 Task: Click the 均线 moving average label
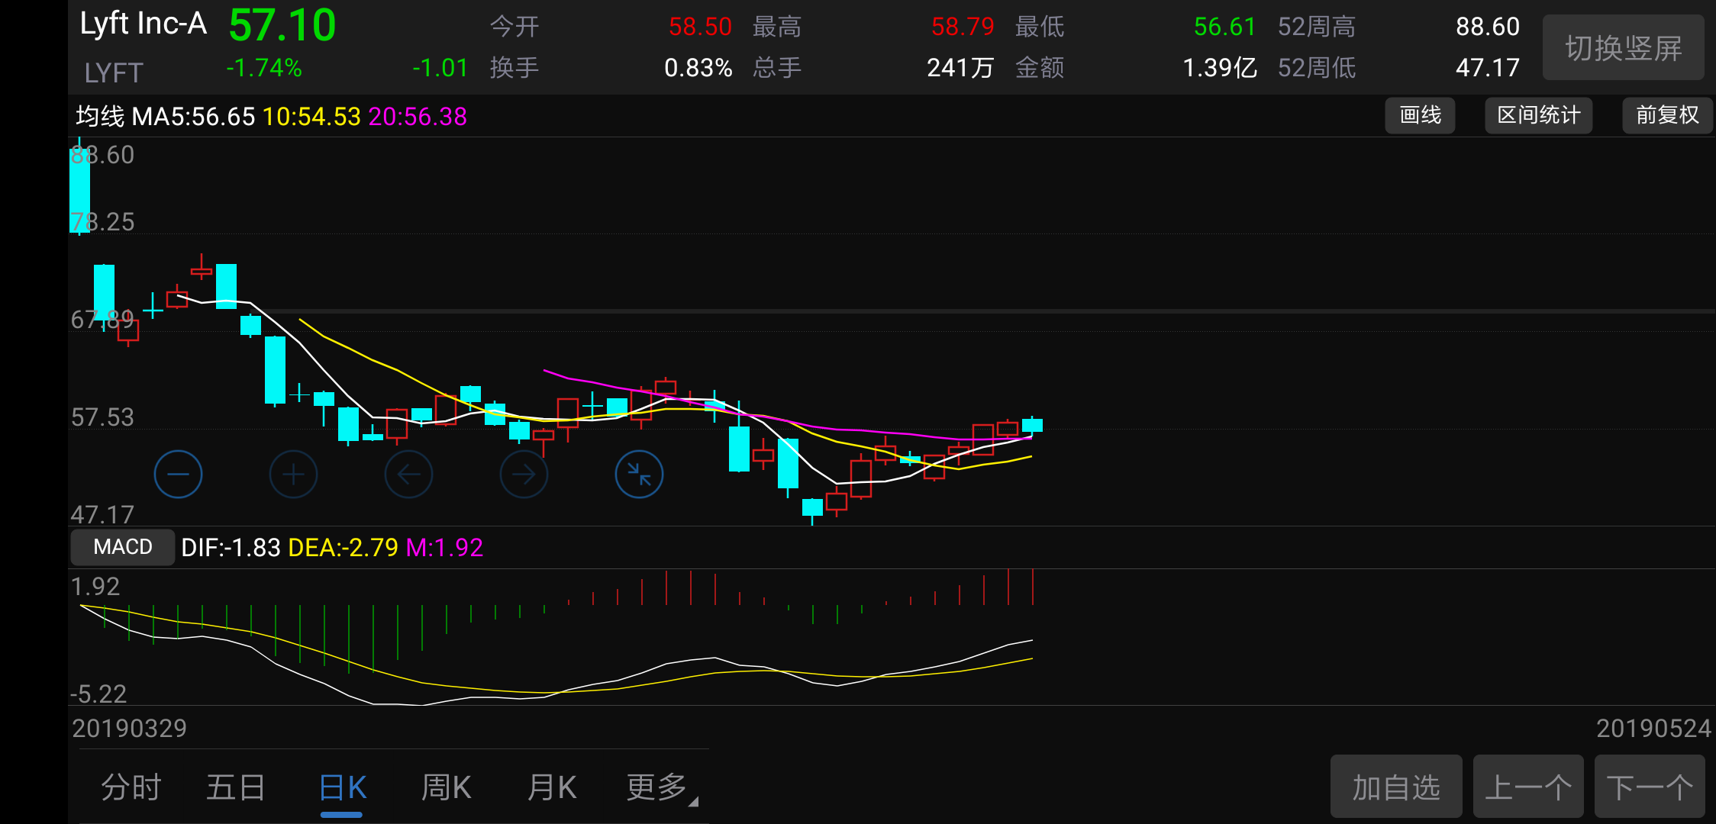pos(100,116)
